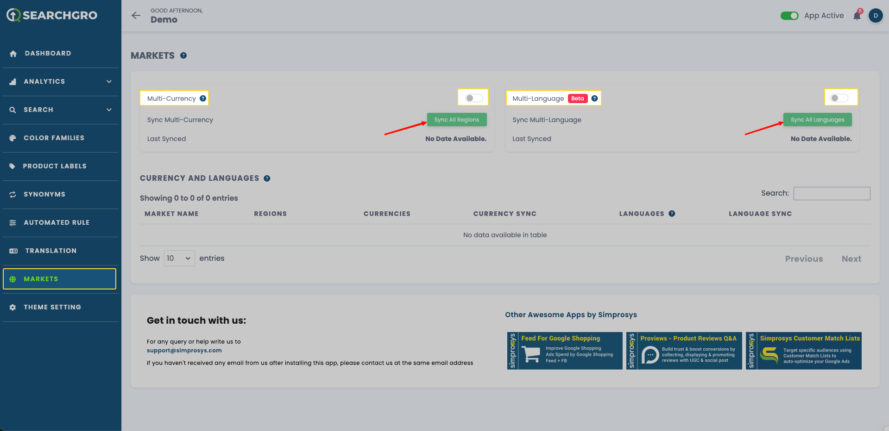The width and height of the screenshot is (889, 431).
Task: Click help icon next to Currency and Languages
Action: point(267,179)
